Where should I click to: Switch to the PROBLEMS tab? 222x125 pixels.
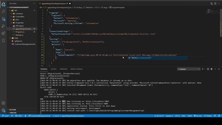coord(63,69)
